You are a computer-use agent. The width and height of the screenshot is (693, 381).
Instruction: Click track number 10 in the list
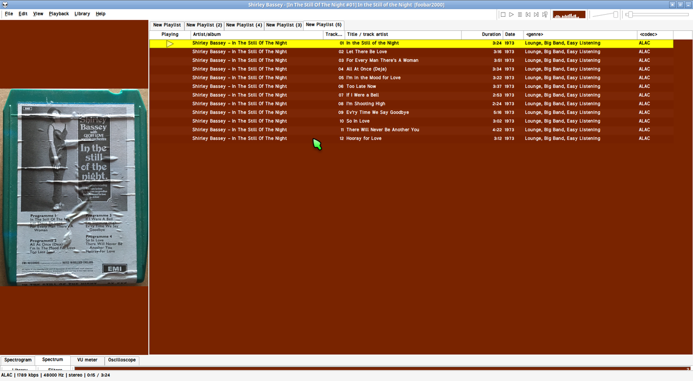coord(341,121)
